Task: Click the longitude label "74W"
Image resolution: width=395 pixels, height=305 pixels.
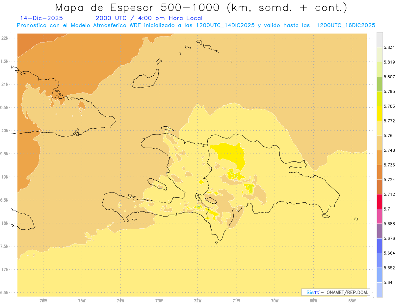Action: tap(120, 301)
